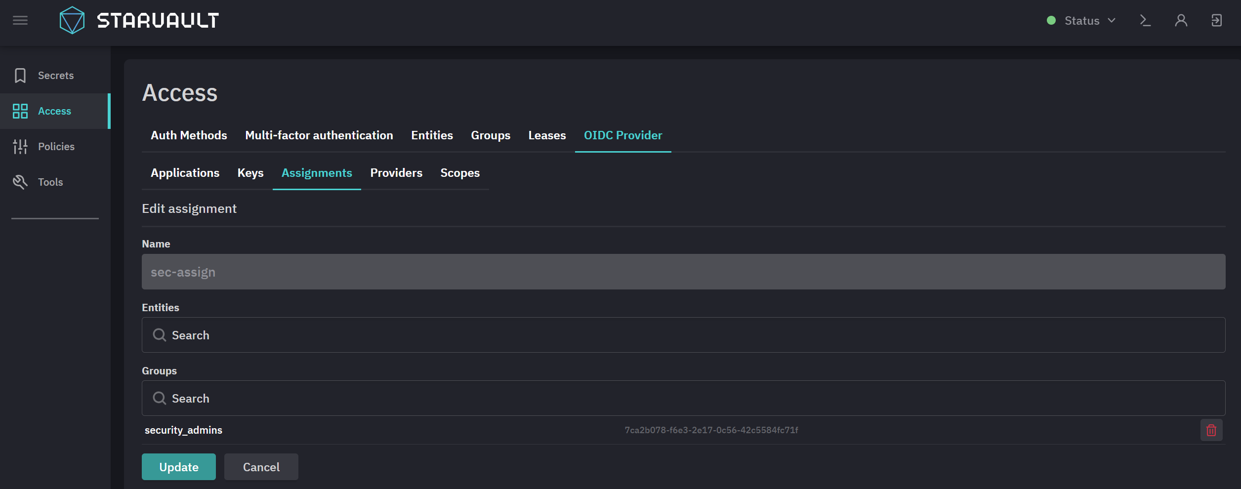The image size is (1241, 489).
Task: Click the Tools wrench icon
Action: tap(20, 182)
